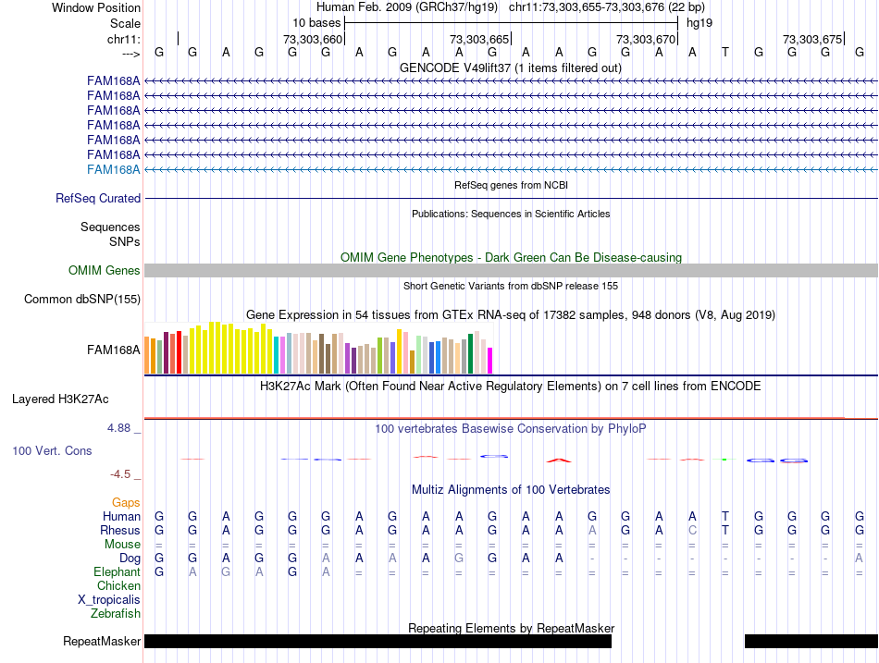
Task: Click the magenta bar in GTEx chart
Action: coord(490,361)
